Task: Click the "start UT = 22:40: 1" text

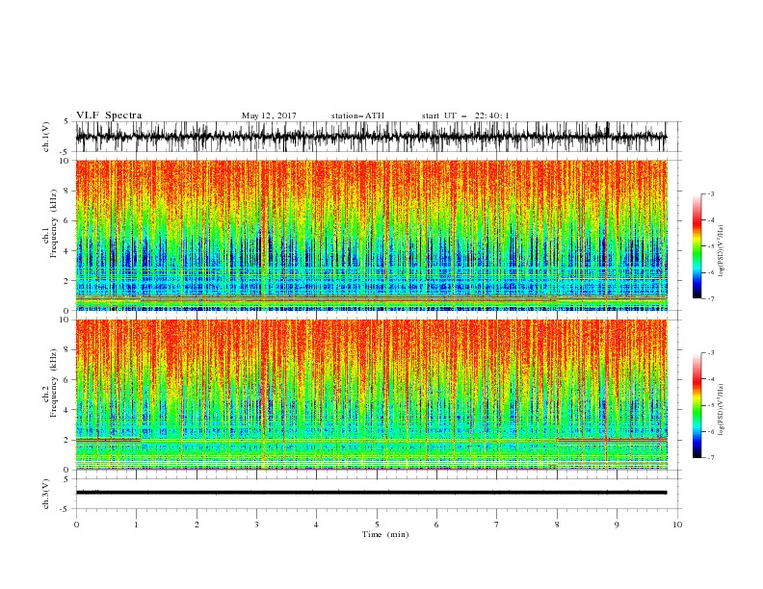Action: coord(465,115)
